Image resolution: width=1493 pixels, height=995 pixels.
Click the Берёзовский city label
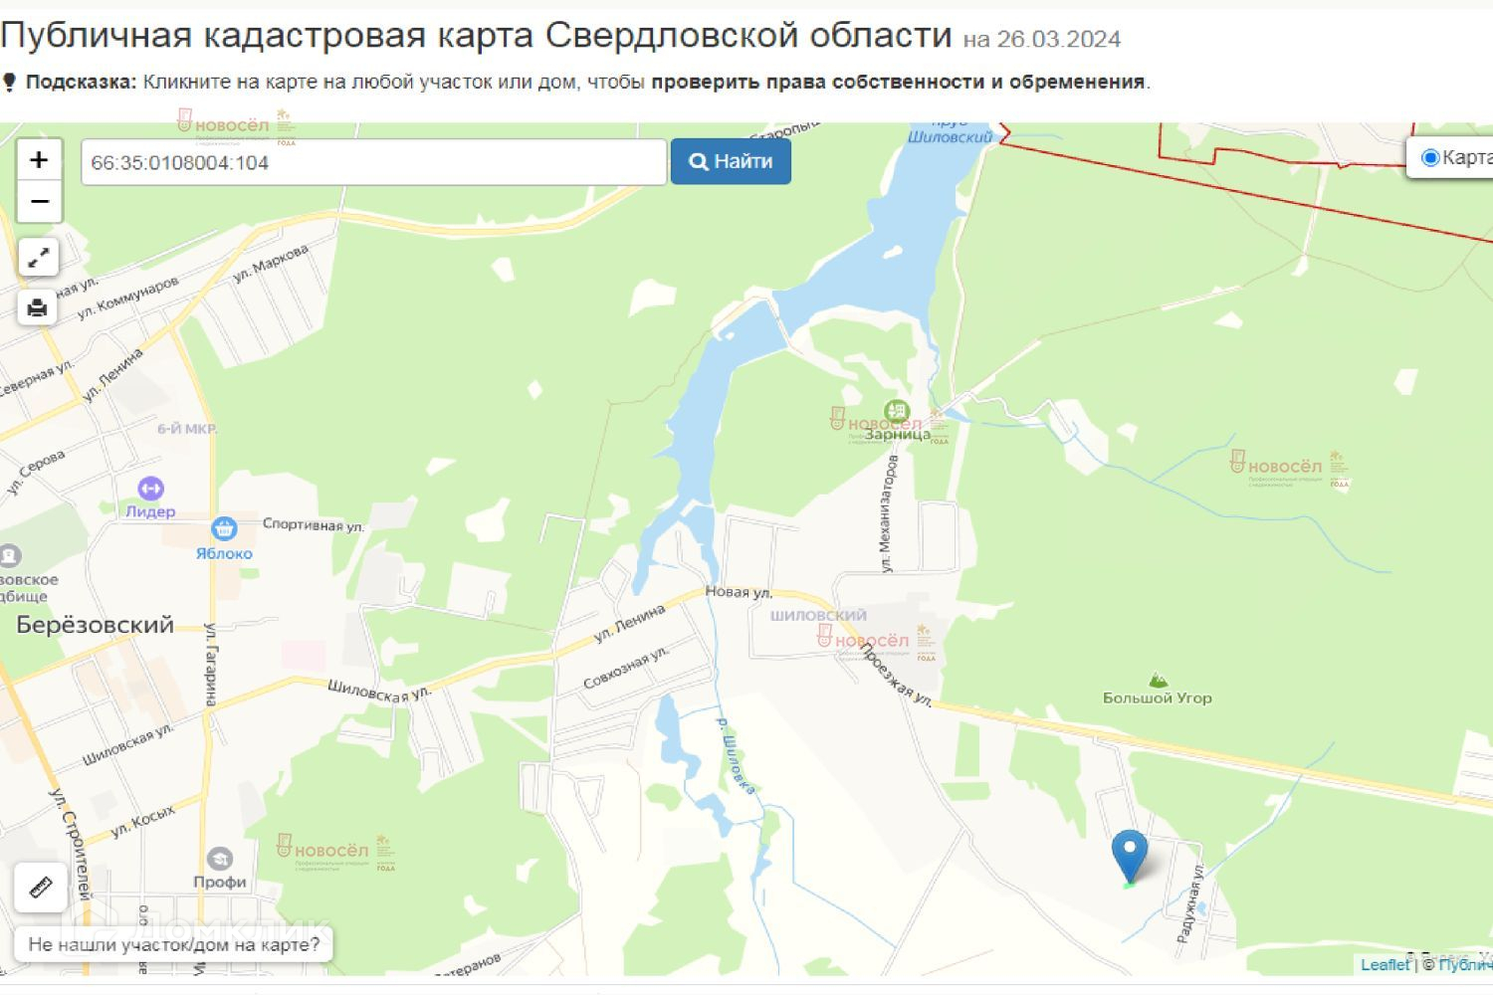pos(96,625)
